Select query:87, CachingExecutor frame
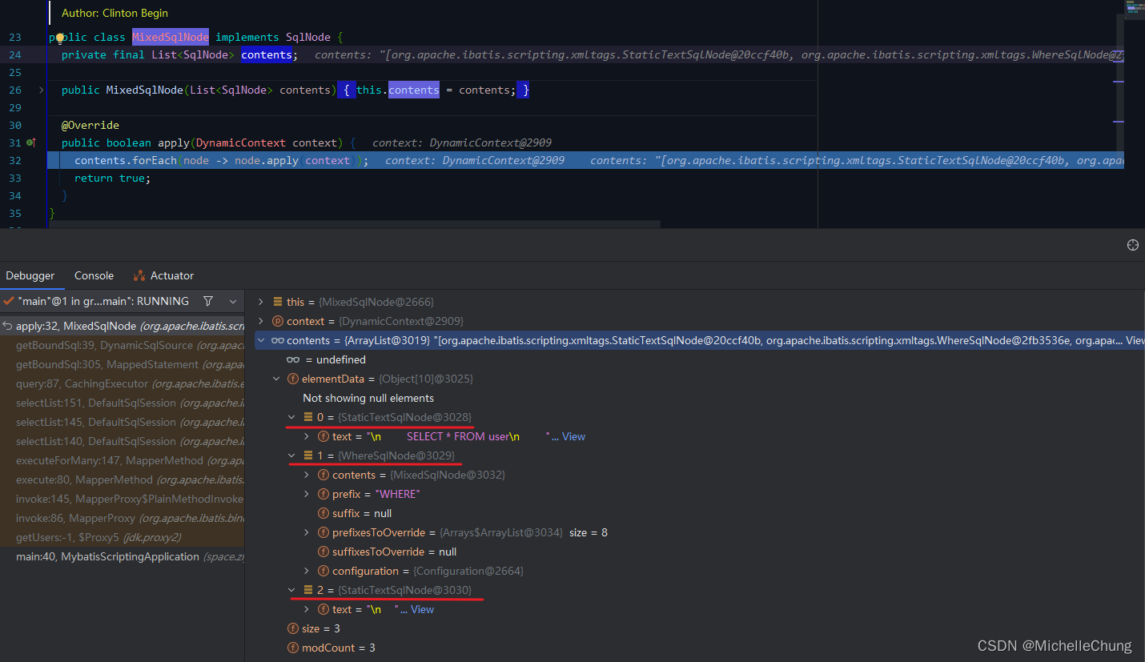1145x662 pixels. point(122,383)
